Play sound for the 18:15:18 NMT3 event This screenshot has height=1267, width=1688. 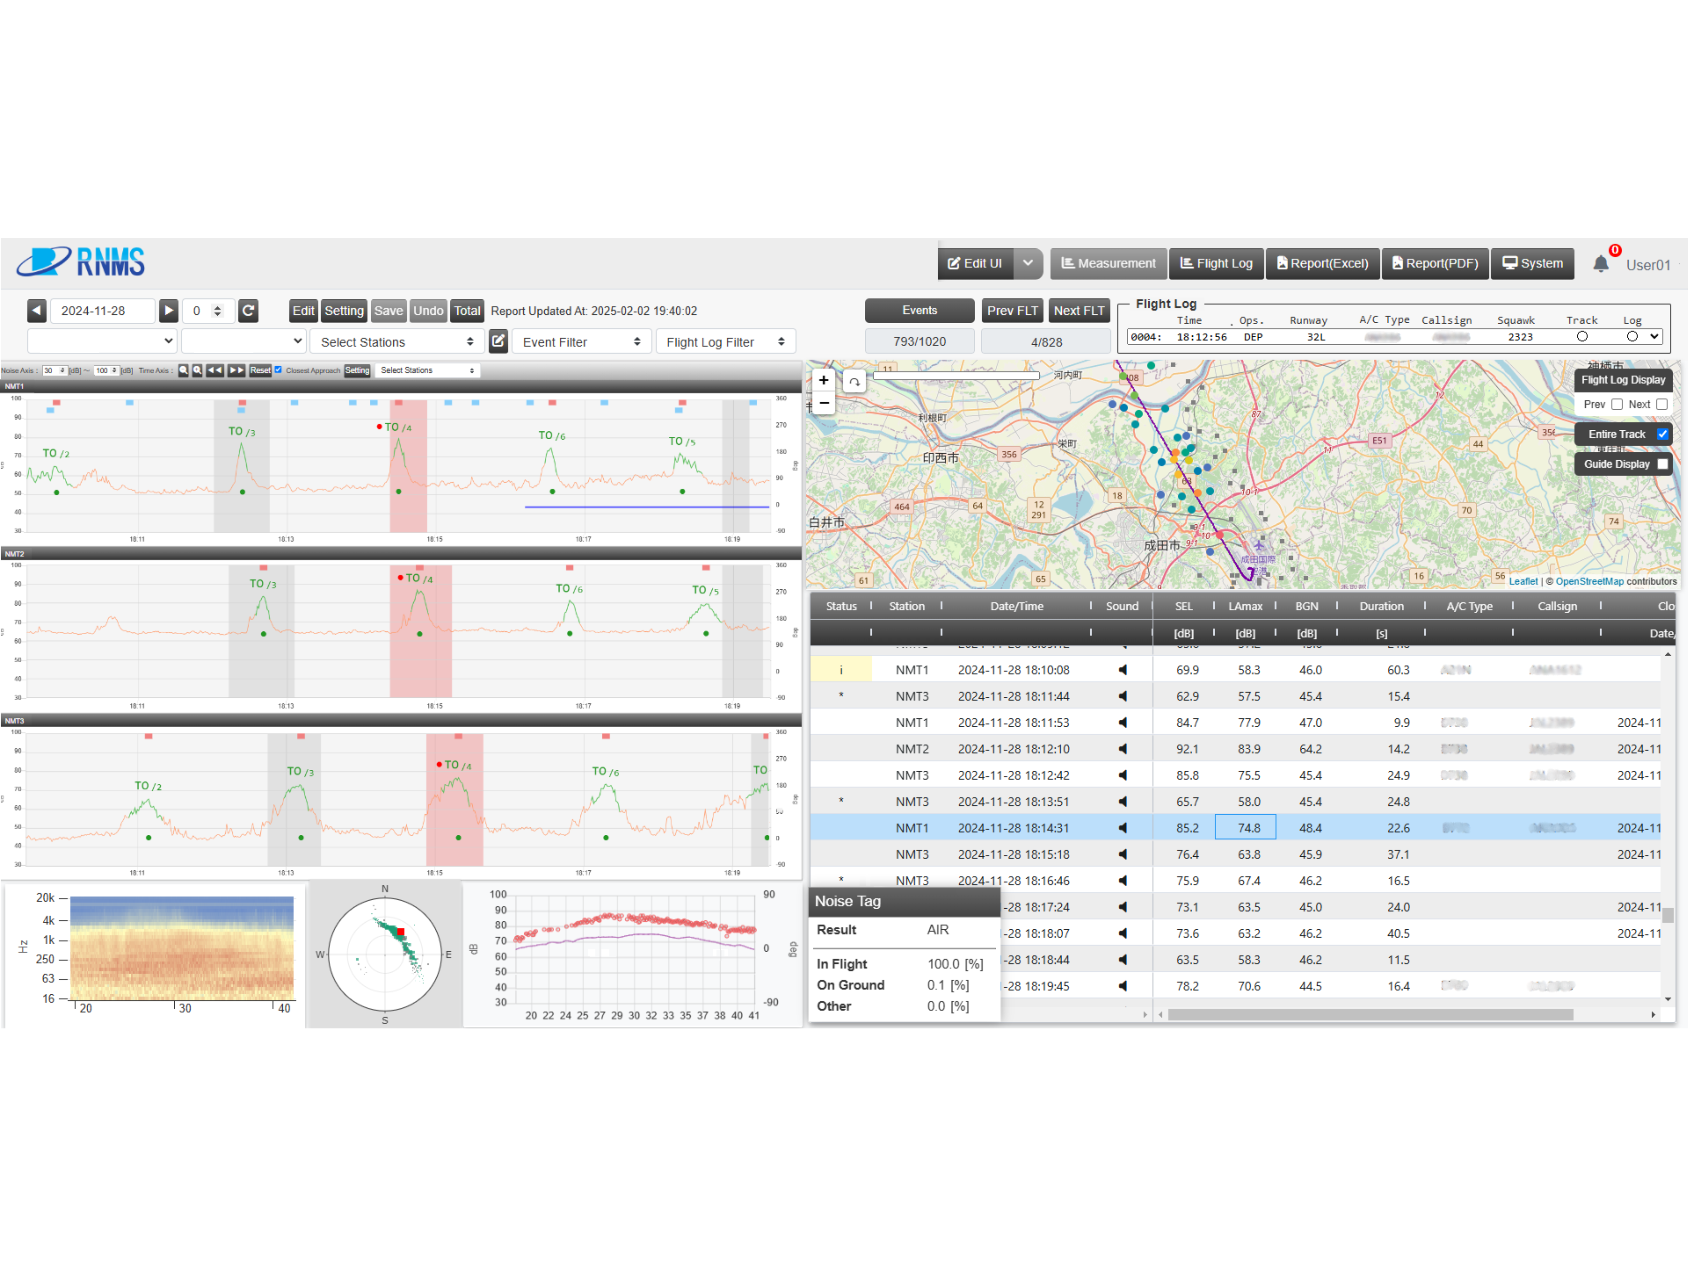coord(1123,854)
